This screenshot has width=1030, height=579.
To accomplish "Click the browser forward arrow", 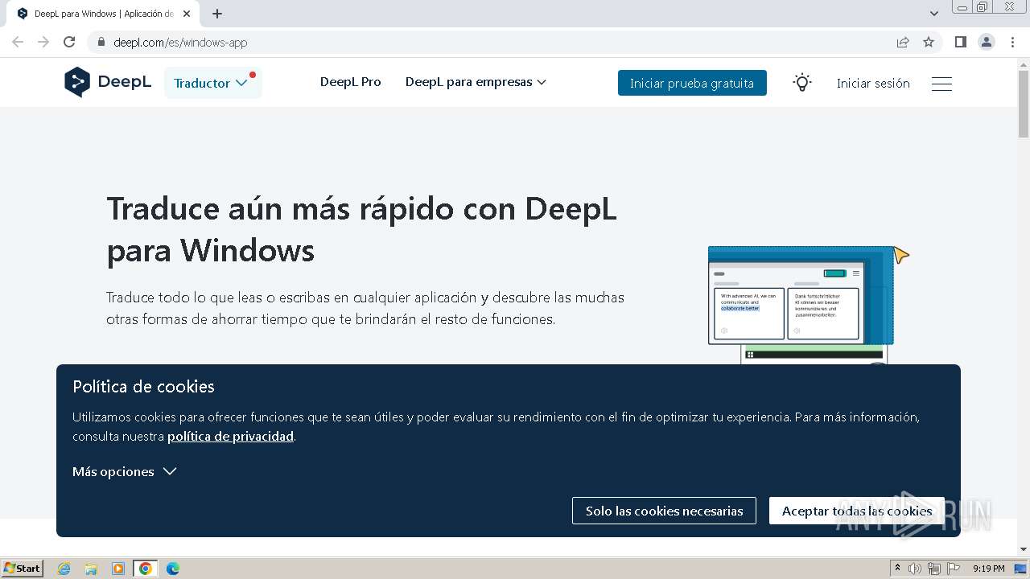I will click(x=43, y=42).
